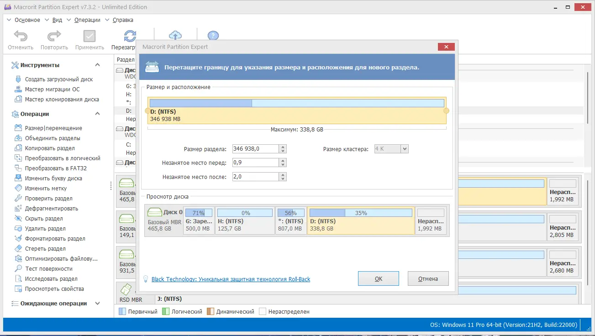Click the Отмена button
Image resolution: width=595 pixels, height=336 pixels.
(x=428, y=278)
